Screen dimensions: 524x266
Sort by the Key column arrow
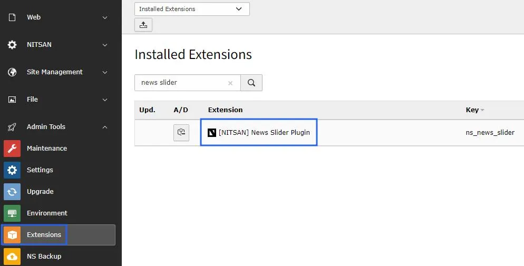[x=482, y=110]
